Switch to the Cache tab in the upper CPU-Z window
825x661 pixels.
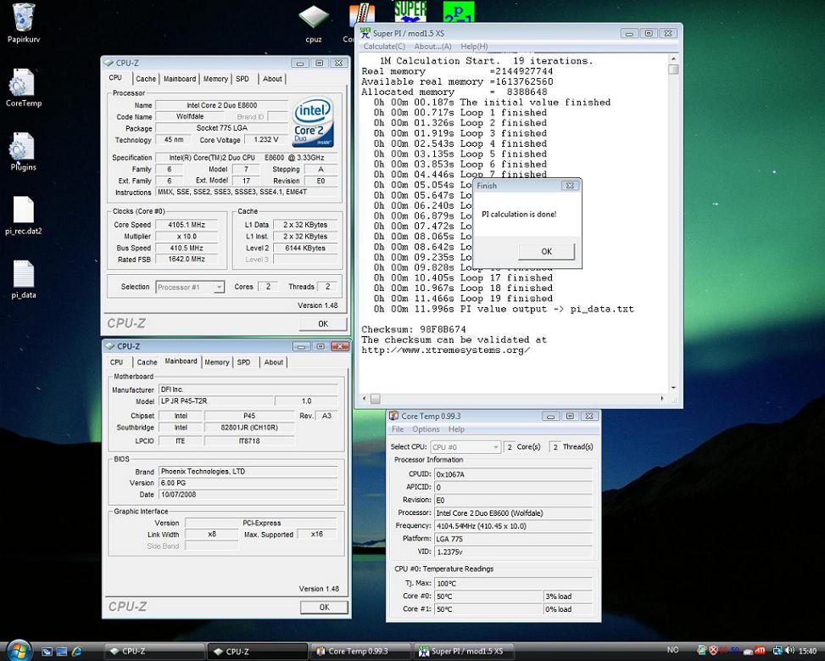pos(146,78)
